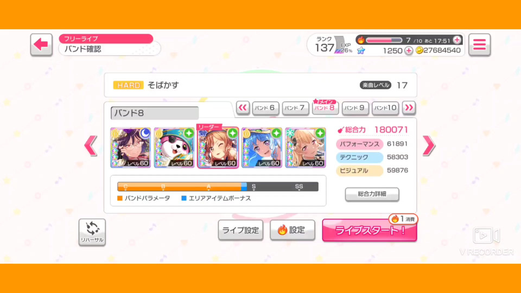Select the バンド10 tab
This screenshot has height=293, width=521.
click(x=385, y=108)
